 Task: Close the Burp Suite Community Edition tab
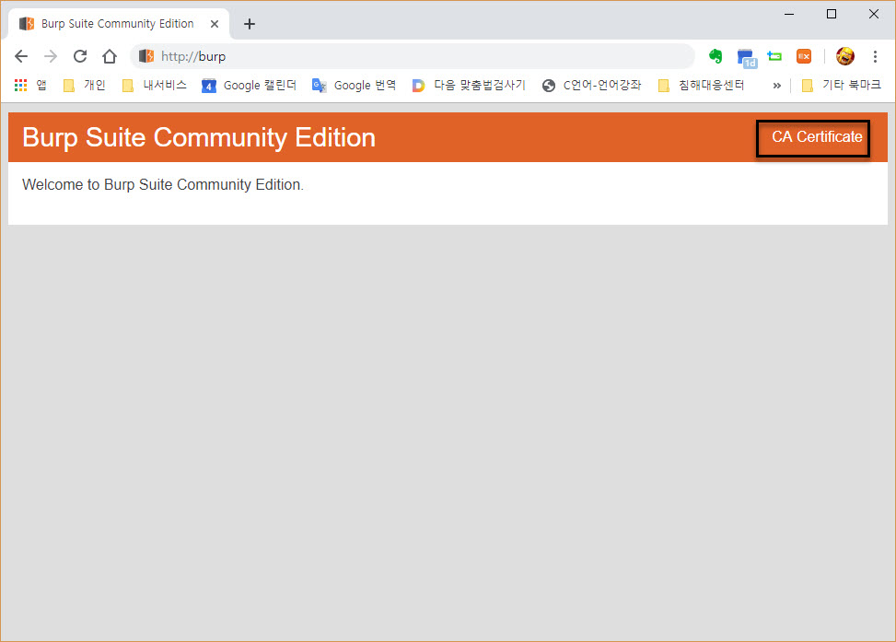pyautogui.click(x=215, y=24)
